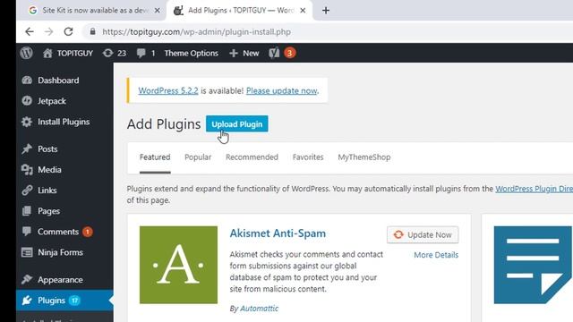Screen dimensions: 573x322
Task: Open the WordPress logo menu
Action: [26, 53]
